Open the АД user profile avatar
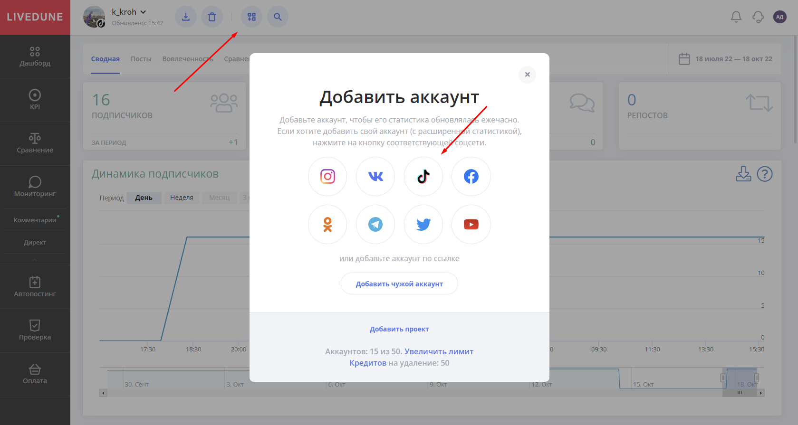 coord(780,17)
